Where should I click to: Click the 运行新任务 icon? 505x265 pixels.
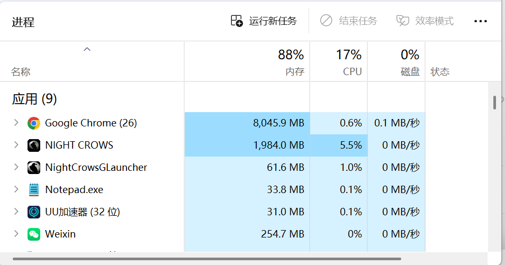pyautogui.click(x=237, y=21)
